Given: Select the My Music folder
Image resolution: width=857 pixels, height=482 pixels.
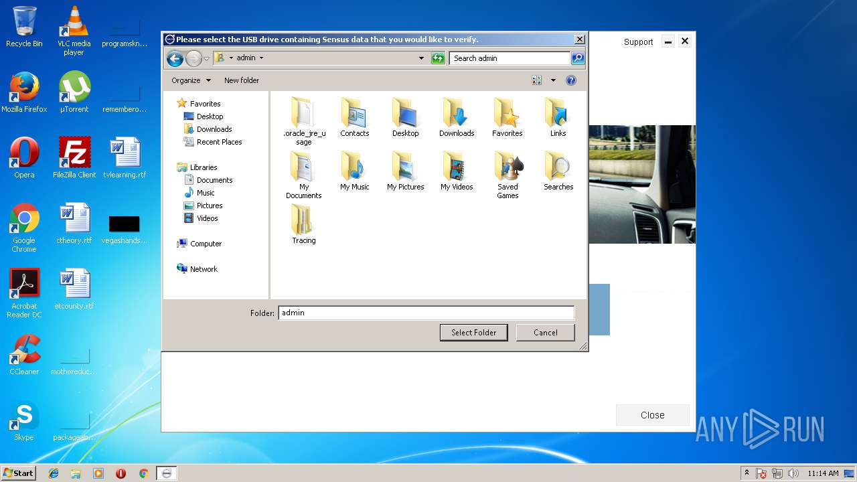Looking at the screenshot, I should [x=355, y=171].
